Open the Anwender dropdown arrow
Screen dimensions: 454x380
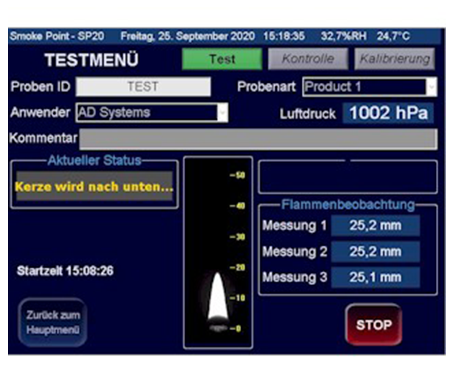pyautogui.click(x=222, y=112)
